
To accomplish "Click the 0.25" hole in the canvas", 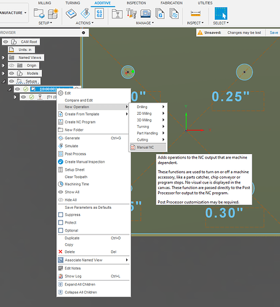I will [244, 72].
